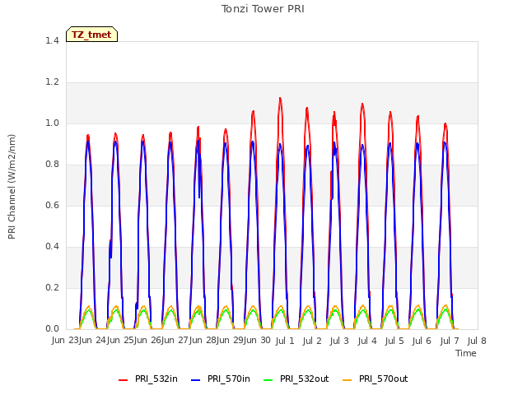The width and height of the screenshot is (527, 395).
Task: Select the PRI_570in legend label
Action: 229,379
